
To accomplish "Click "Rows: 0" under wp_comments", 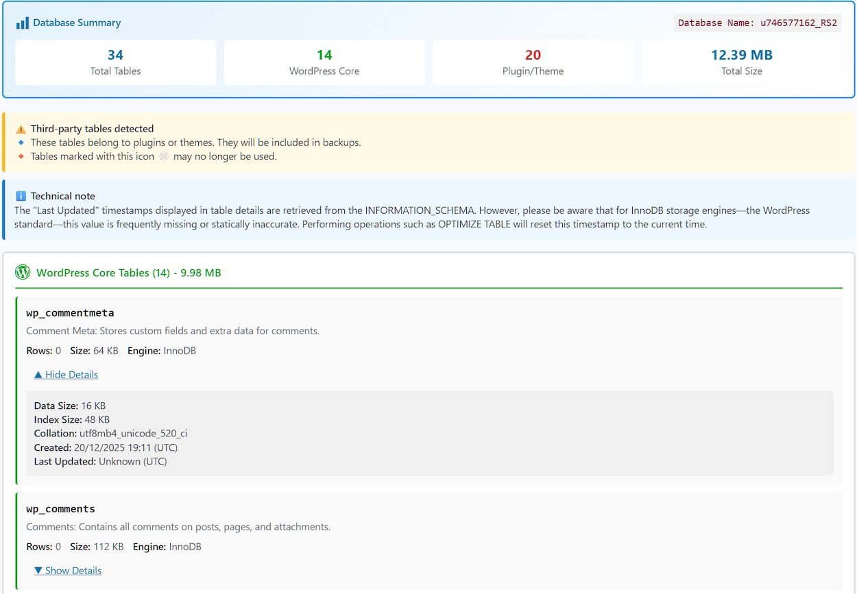I will tap(43, 547).
